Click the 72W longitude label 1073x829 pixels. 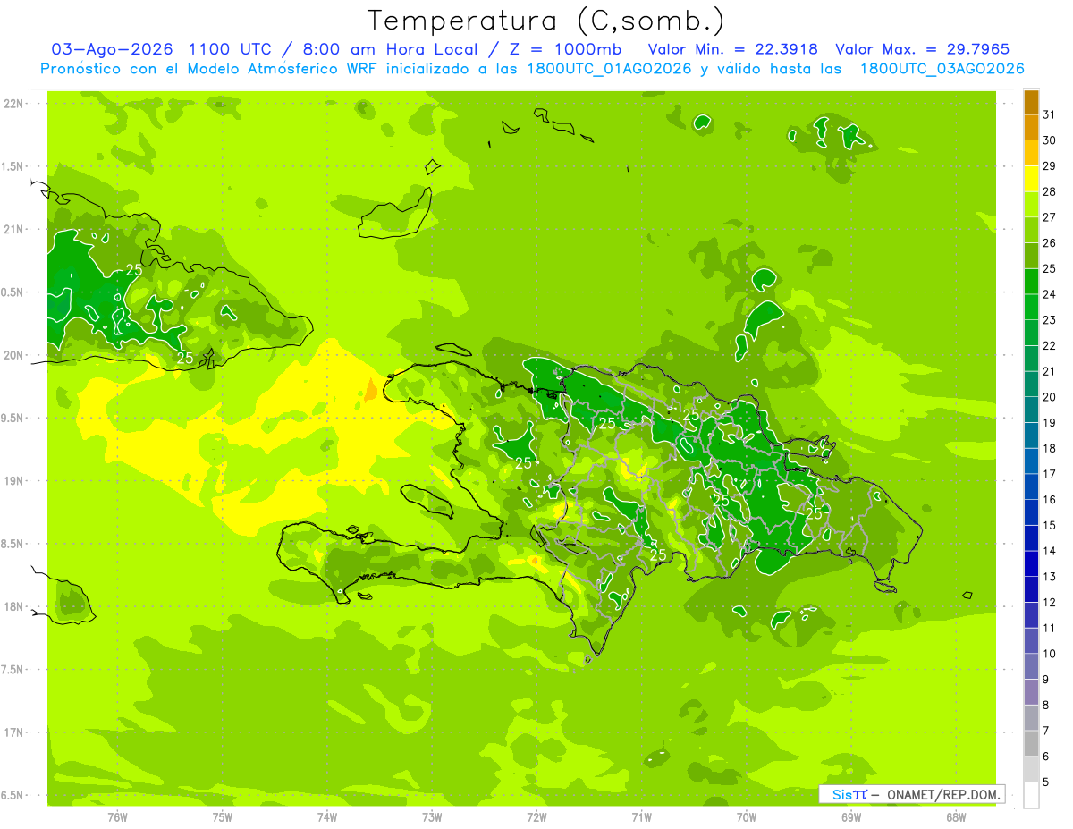coord(536,816)
